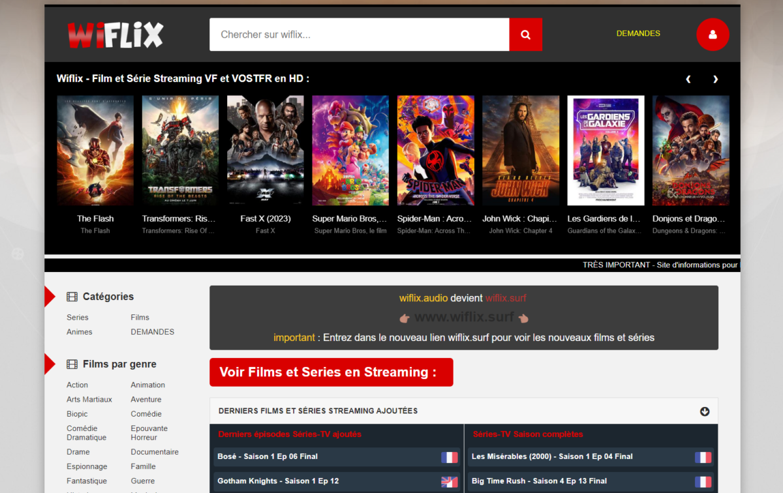Switch to the Animes category

79,331
